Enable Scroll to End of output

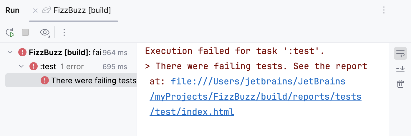coord(400,69)
